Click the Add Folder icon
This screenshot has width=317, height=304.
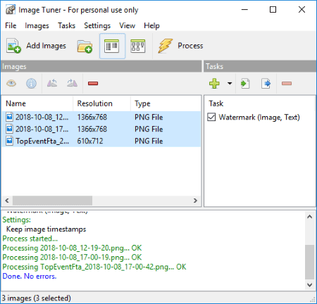[85, 46]
